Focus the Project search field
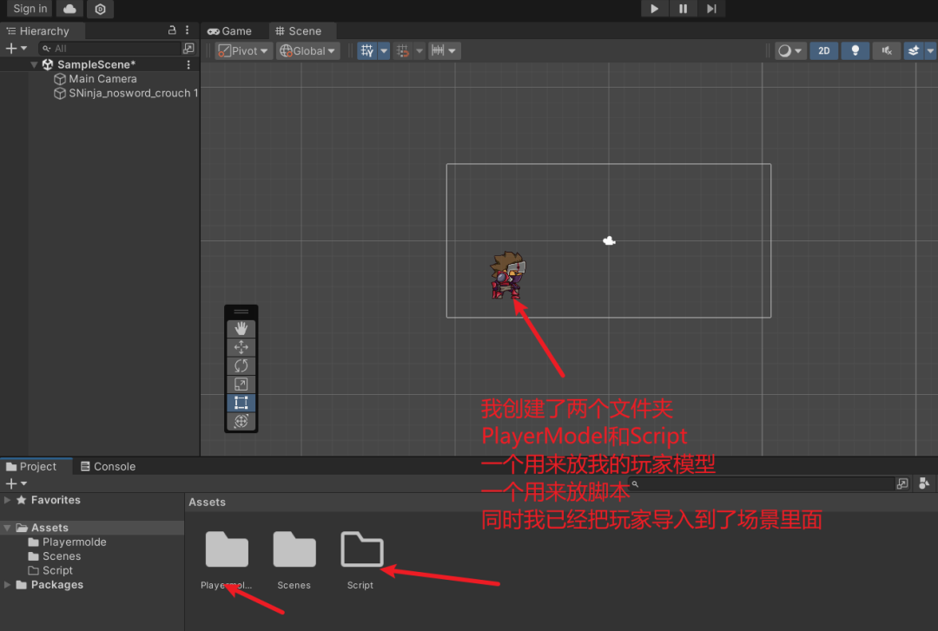Image resolution: width=938 pixels, height=631 pixels. (761, 483)
